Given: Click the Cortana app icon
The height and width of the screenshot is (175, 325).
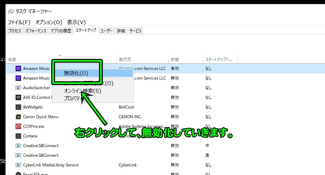Looking at the screenshot, I should tap(18, 136).
